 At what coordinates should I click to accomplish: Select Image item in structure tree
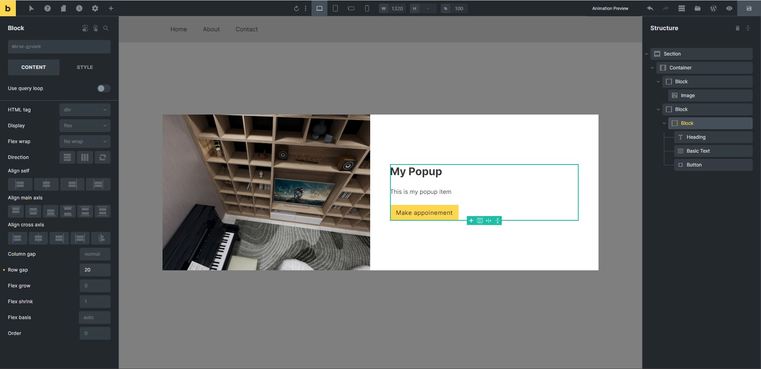pos(711,96)
